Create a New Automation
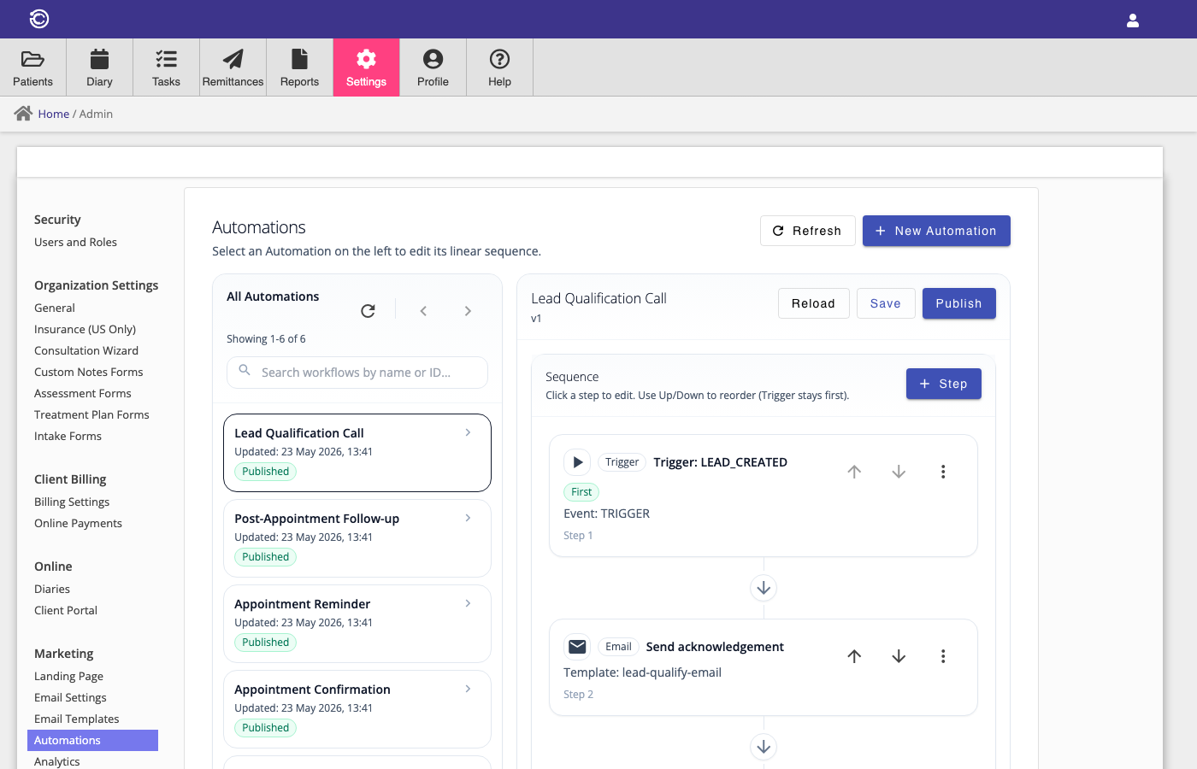 tap(936, 231)
